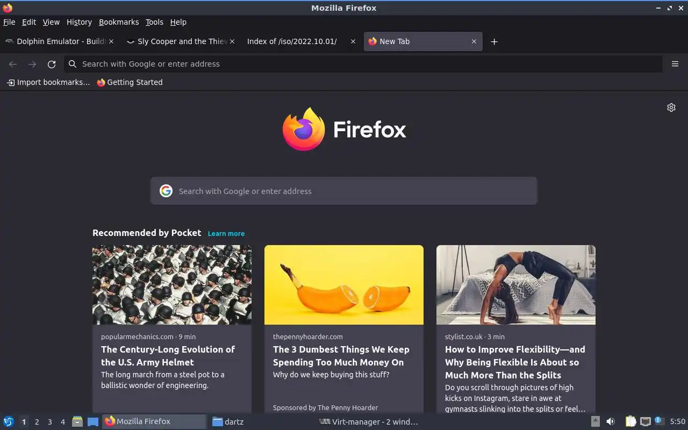Click Sponsored by The Penny Hoarder text

tap(325, 407)
